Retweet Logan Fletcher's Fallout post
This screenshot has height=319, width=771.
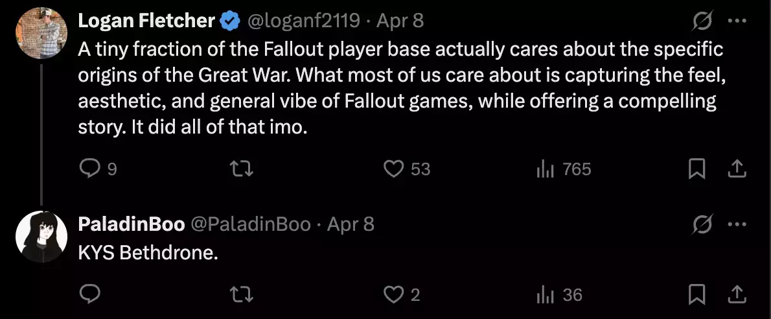(x=242, y=169)
